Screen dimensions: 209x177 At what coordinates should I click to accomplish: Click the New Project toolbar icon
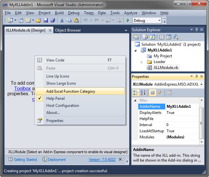coord(10,20)
